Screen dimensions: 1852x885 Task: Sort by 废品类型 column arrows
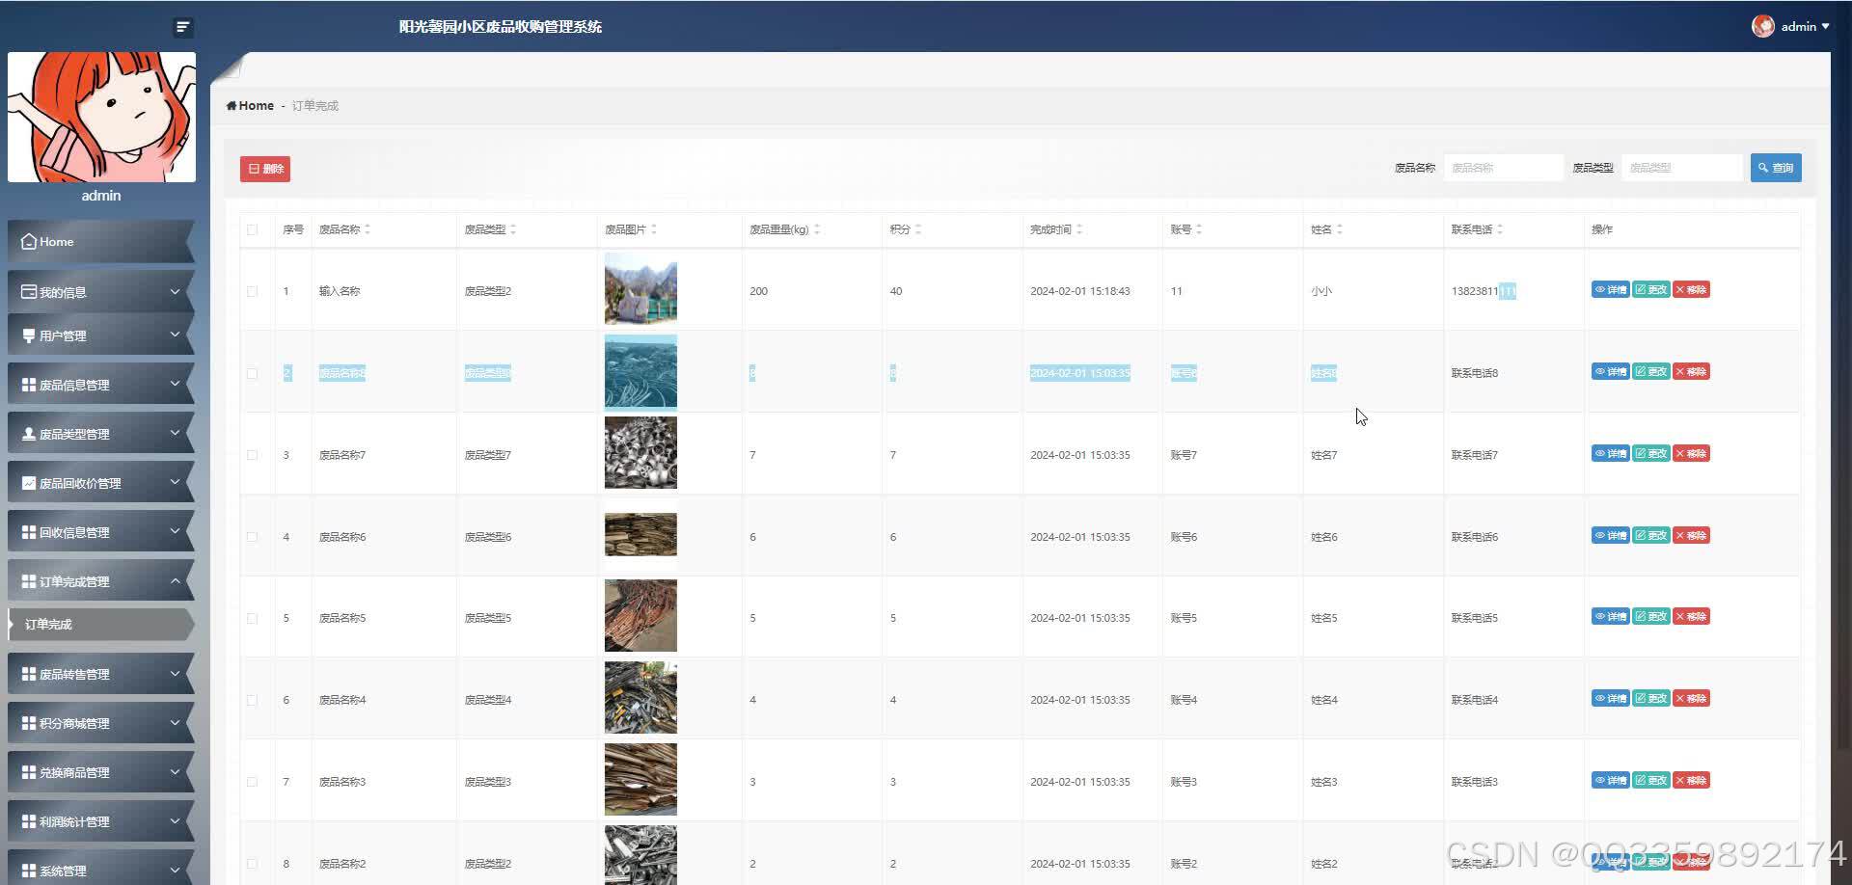(x=513, y=229)
